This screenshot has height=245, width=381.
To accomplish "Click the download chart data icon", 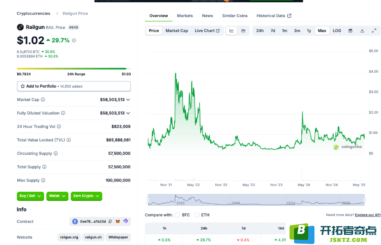I will (x=362, y=30).
